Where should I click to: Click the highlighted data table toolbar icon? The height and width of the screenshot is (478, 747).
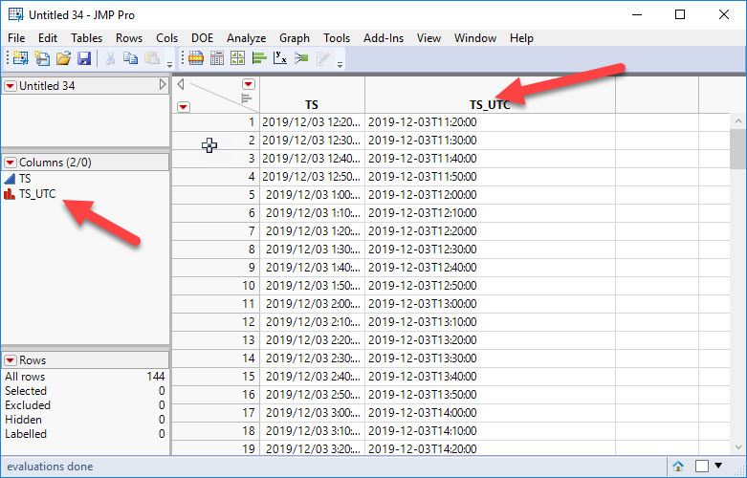click(196, 58)
